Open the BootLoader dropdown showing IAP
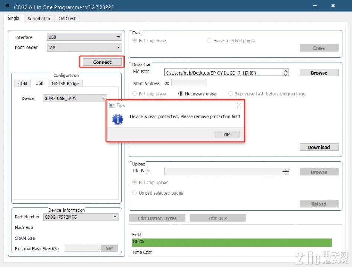Viewport: 352px width, 267px height. coord(84,47)
